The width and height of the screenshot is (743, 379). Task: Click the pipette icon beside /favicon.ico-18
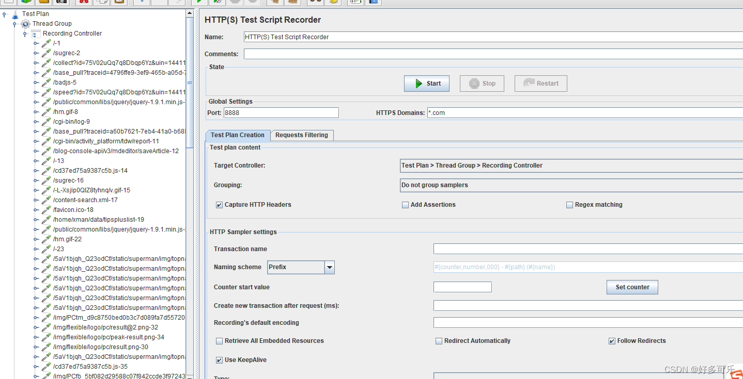tap(46, 210)
